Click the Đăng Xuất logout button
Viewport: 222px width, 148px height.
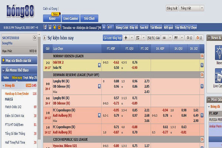[172, 8]
